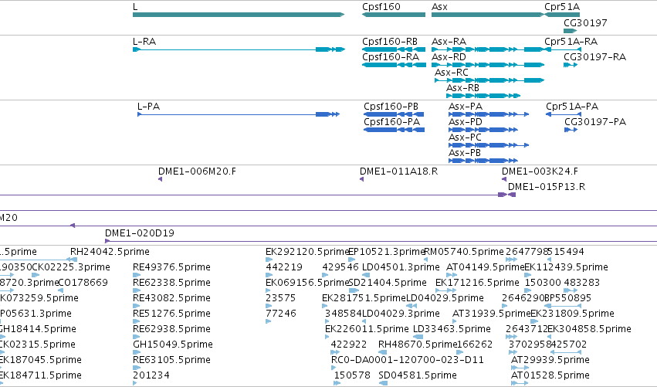
Task: Click the 515494 EST label
Action: (566, 252)
